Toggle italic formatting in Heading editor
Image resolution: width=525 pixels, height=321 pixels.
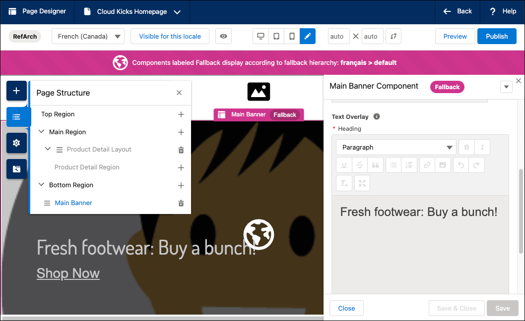click(482, 147)
